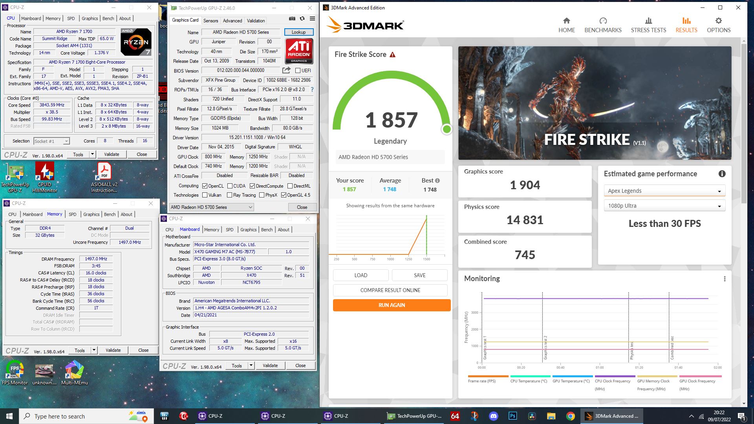Viewport: 754px width, 424px height.
Task: Toggle the CUDA checkbox in GPU-Z
Action: pos(230,186)
